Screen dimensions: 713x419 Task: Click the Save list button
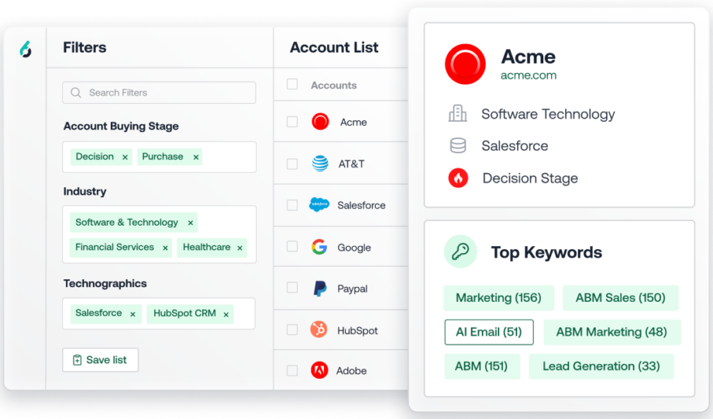101,360
